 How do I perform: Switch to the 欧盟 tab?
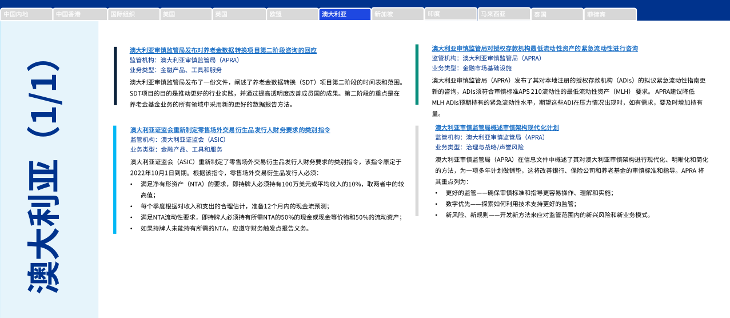click(x=292, y=14)
